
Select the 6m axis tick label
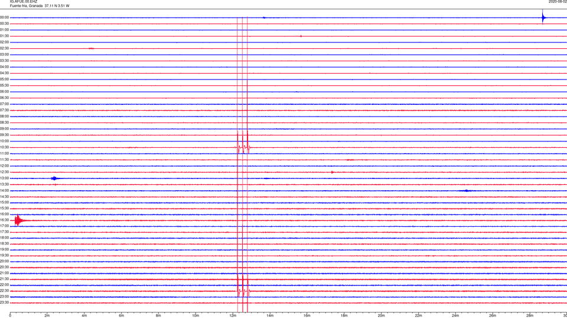pyautogui.click(x=122, y=316)
